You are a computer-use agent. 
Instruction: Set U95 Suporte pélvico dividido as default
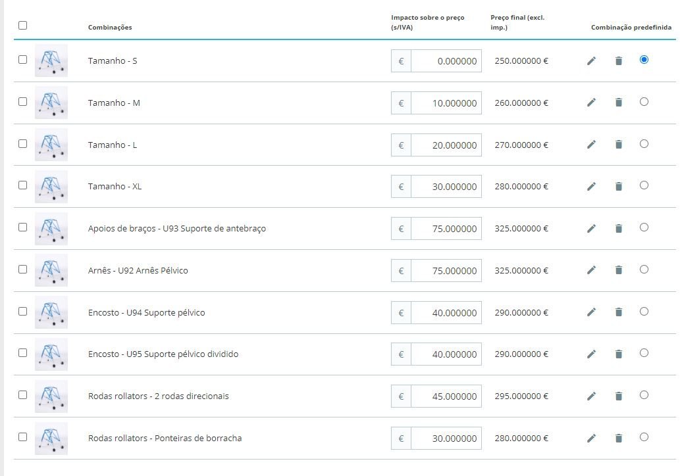click(x=644, y=352)
